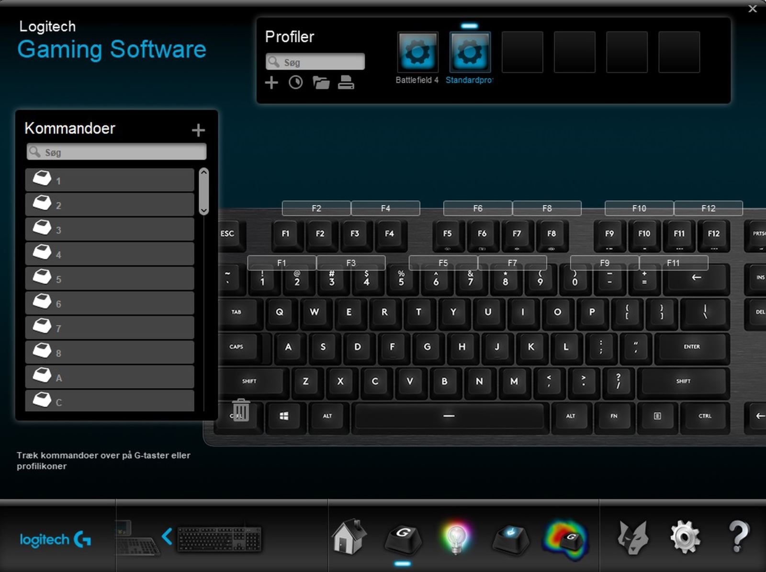Screen dimensions: 766x572
Task: Open the lighting settings bulb icon
Action: coord(456,538)
